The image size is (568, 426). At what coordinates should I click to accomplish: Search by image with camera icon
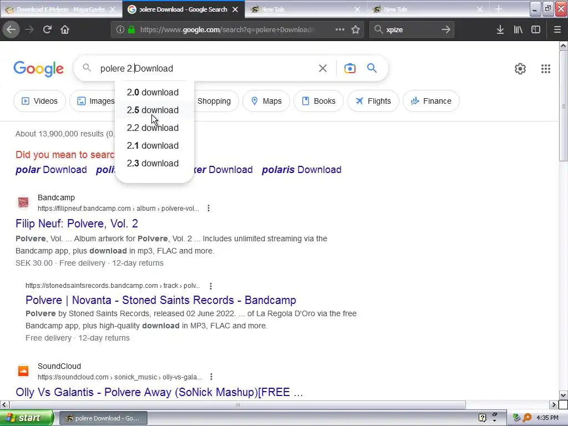pos(349,68)
